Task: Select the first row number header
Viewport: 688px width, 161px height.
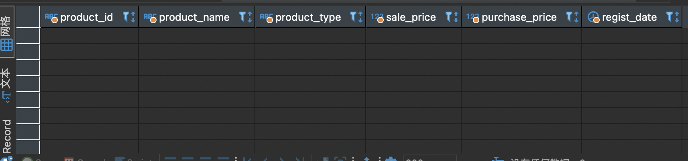Action: coord(28,36)
